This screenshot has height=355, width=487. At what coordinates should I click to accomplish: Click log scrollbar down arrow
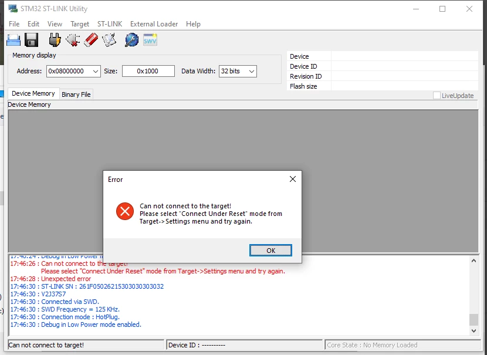pos(474,331)
